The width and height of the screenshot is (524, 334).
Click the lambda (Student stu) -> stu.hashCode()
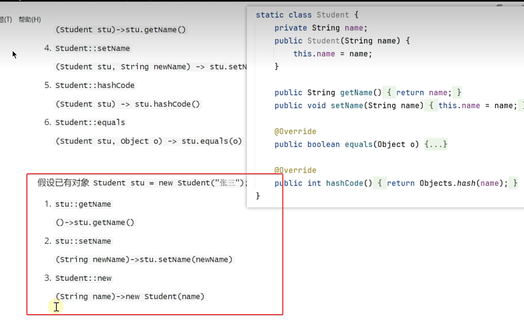pyautogui.click(x=128, y=104)
